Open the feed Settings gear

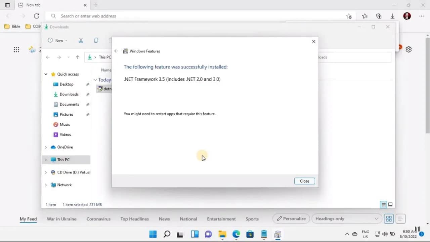click(x=408, y=49)
